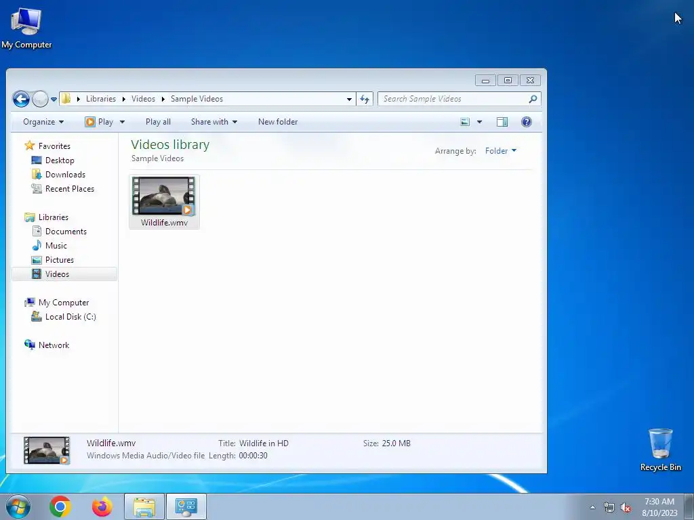
Task: Click the Network globe icon in sidebar
Action: [x=30, y=345]
